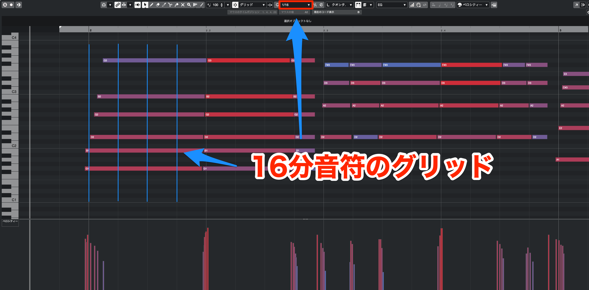Open the EG dropdown
589x290 pixels.
[392, 5]
